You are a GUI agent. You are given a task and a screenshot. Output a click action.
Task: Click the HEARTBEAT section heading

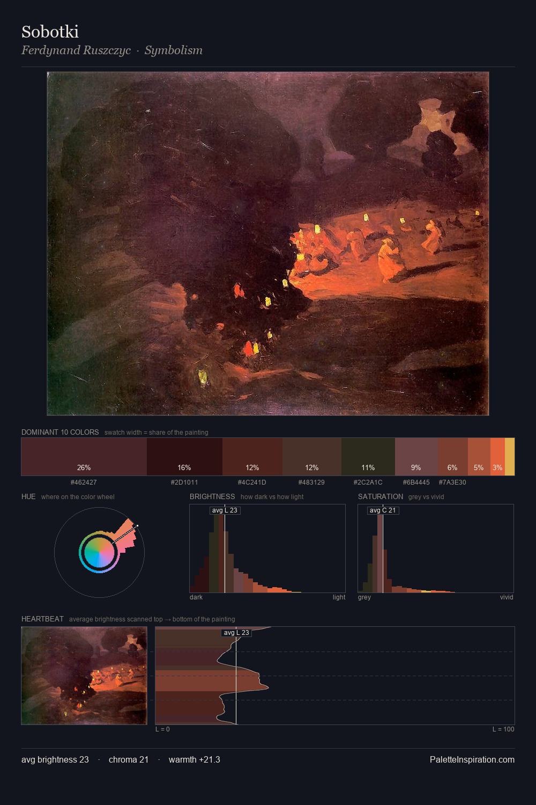pyautogui.click(x=42, y=619)
